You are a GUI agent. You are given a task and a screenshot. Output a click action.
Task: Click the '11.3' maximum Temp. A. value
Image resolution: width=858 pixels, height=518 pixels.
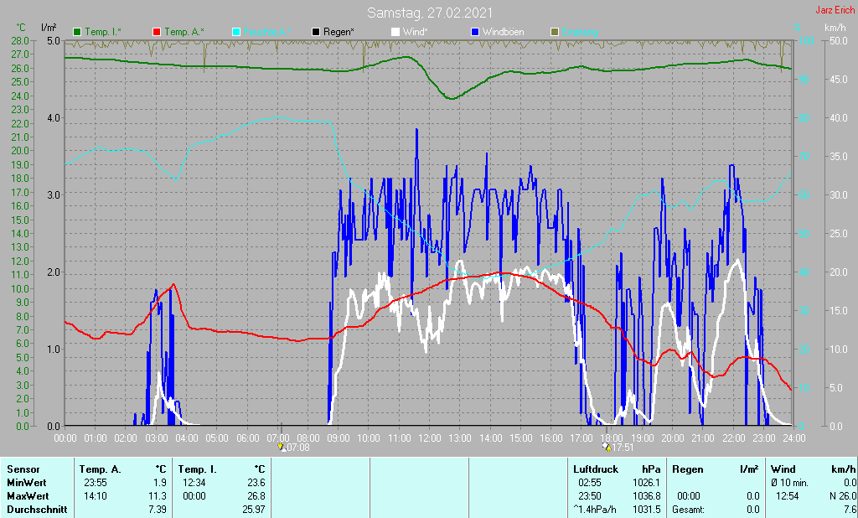coord(158,496)
